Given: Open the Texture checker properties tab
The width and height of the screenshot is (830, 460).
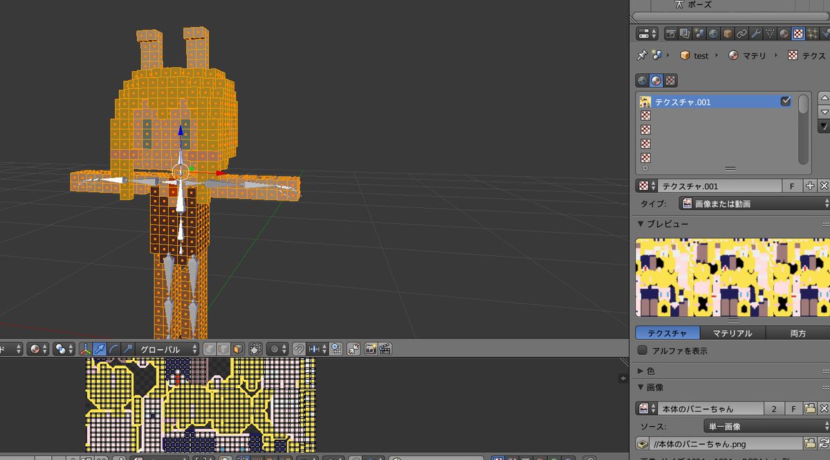Looking at the screenshot, I should click(798, 33).
